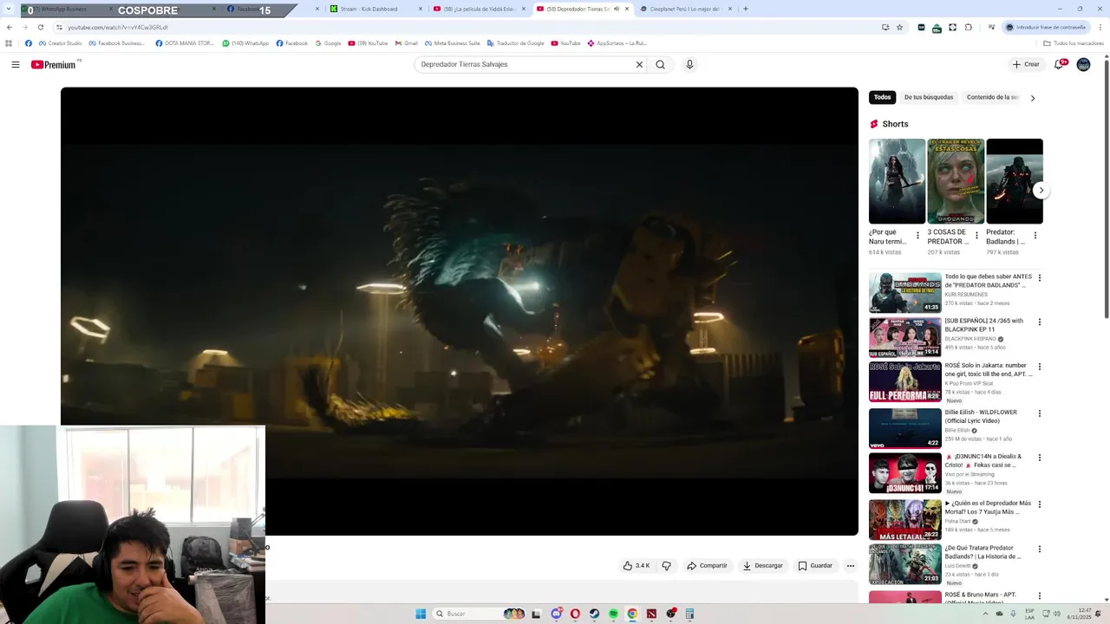Click the main video player

click(x=460, y=311)
